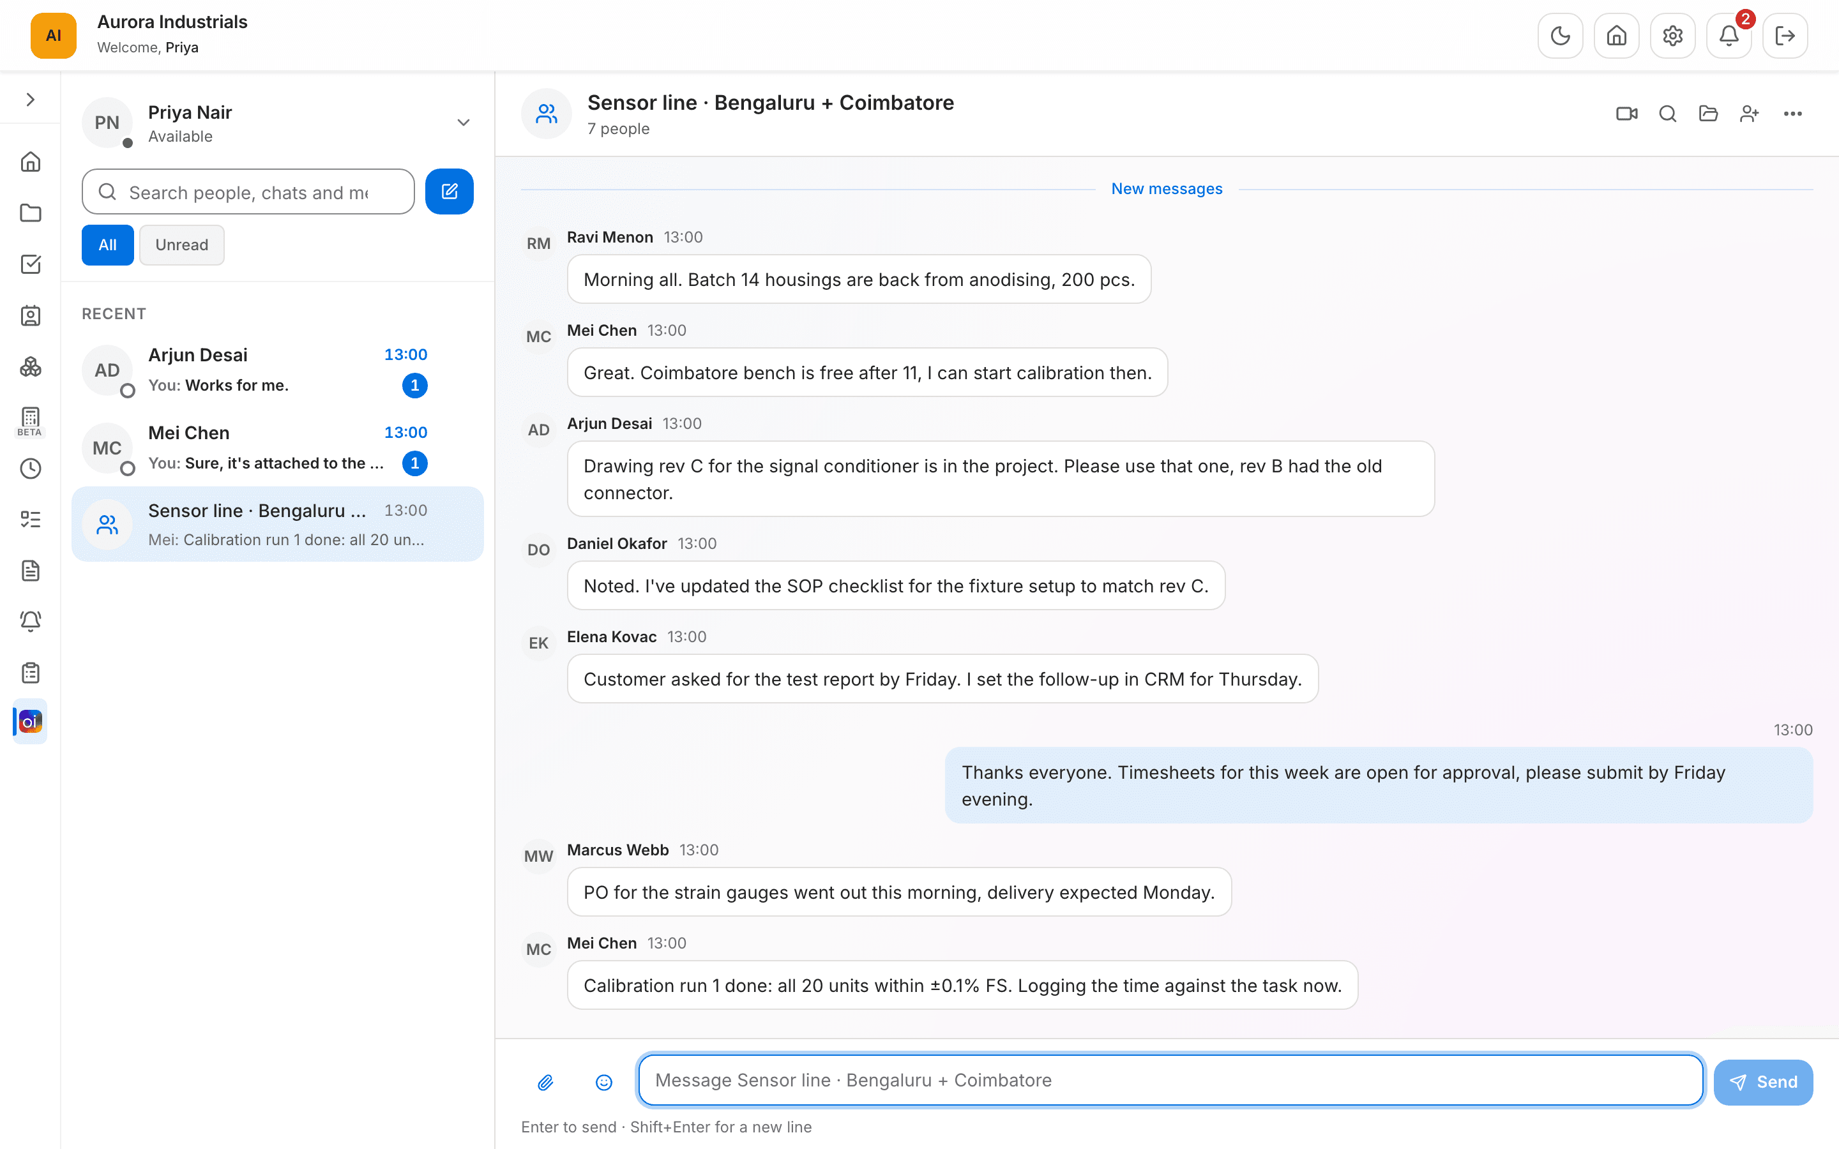Image resolution: width=1839 pixels, height=1149 pixels.
Task: Open more options ellipsis menu
Action: 1792,114
